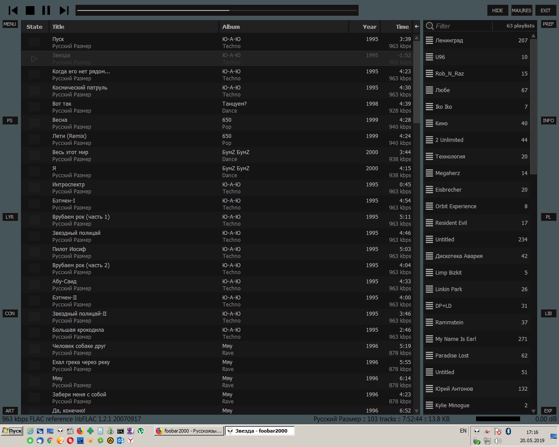Select the track Лети (Remix)
The width and height of the screenshot is (559, 447).
tap(217, 139)
